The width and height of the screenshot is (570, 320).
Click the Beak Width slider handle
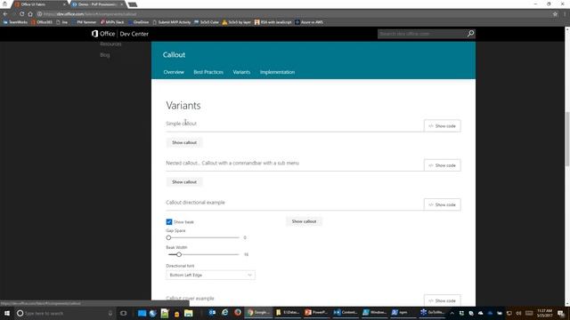[x=179, y=254]
